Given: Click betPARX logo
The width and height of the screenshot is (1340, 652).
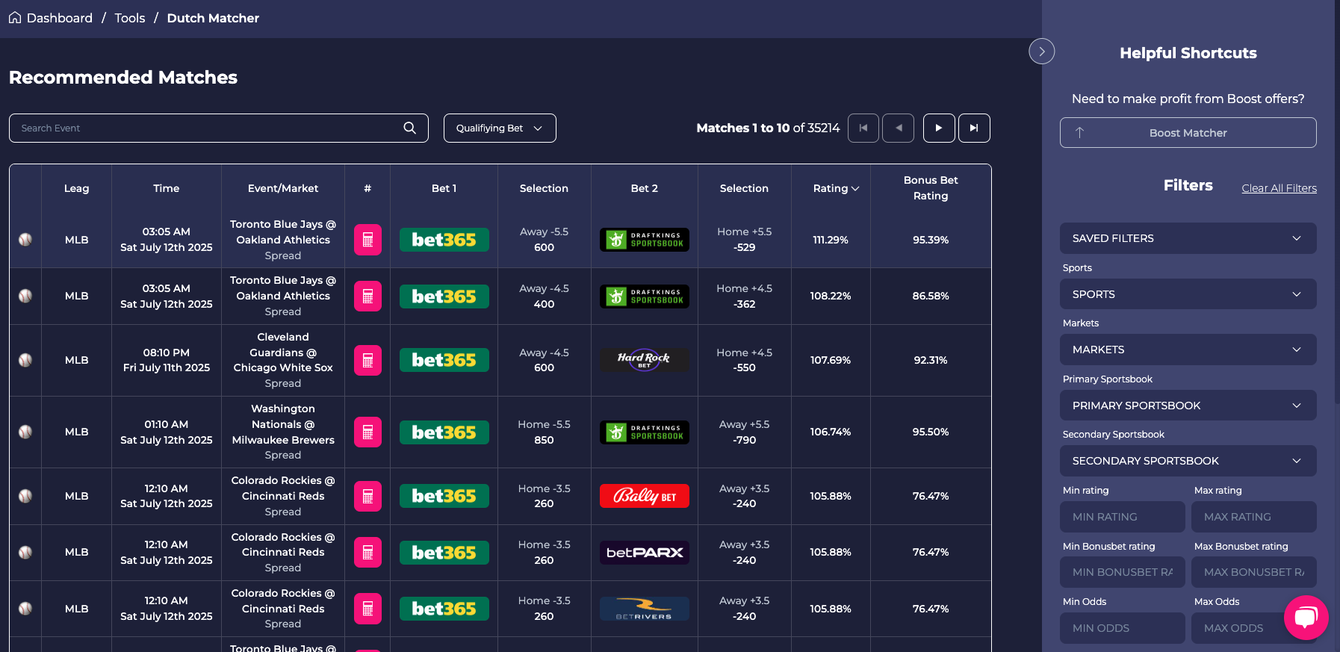Looking at the screenshot, I should (x=645, y=553).
